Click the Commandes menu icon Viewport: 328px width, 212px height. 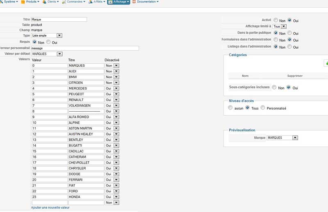(x=64, y=2)
